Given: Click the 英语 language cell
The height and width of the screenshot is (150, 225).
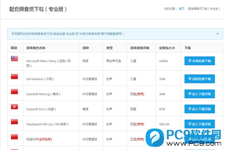Looking at the screenshot, I should click(85, 61).
